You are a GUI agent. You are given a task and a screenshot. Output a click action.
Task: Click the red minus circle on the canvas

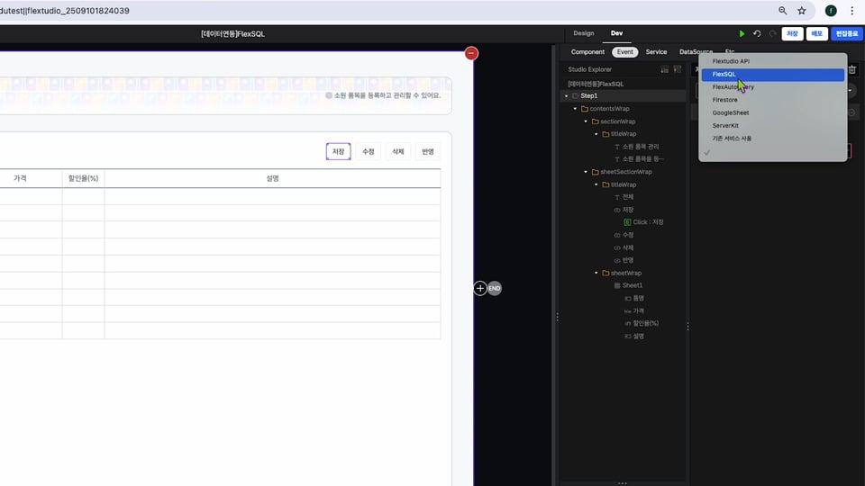tap(471, 53)
